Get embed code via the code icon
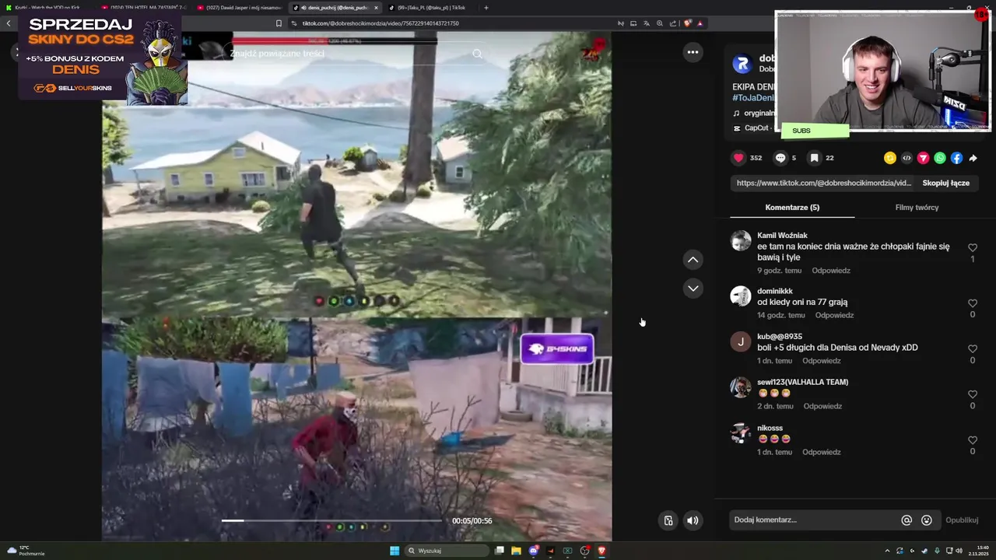This screenshot has width=996, height=560. click(x=907, y=158)
